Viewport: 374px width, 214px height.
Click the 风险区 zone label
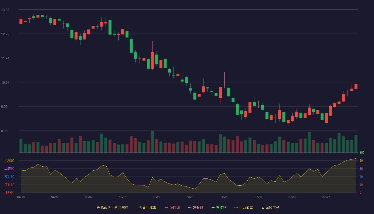9,160
